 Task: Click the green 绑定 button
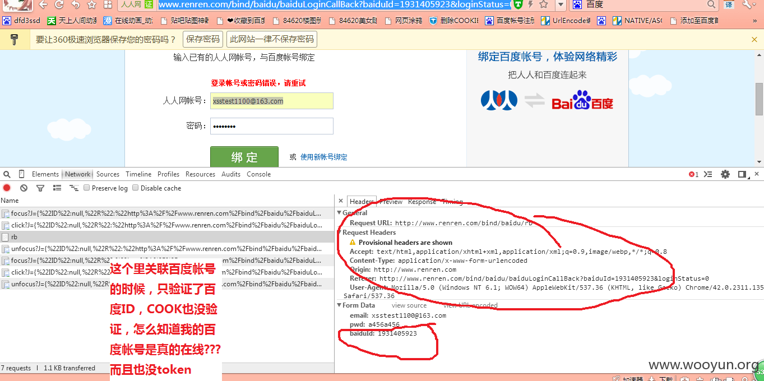[x=244, y=157]
